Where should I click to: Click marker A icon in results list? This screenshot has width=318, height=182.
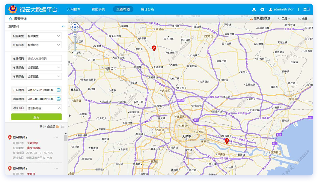(x=10, y=137)
